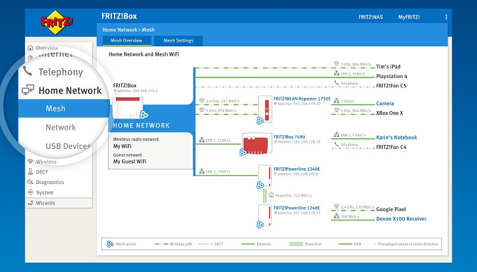Click LAN icon beside Playstation 4 connection
Screen dimensions: 477x272
(x=337, y=73)
